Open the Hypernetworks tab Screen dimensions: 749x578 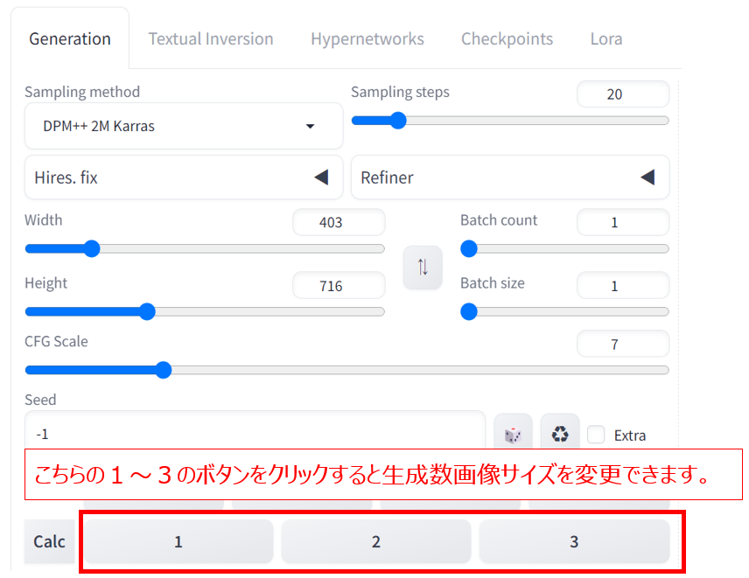(367, 38)
